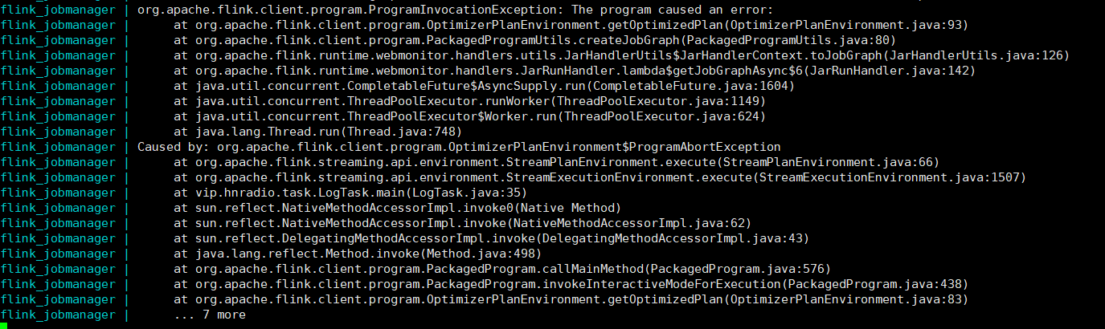Click the 'Caused by' ProgramAbortException line

459,147
